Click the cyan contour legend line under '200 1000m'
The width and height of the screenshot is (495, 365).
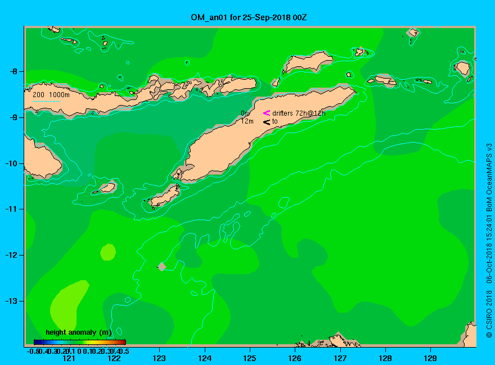coord(46,101)
